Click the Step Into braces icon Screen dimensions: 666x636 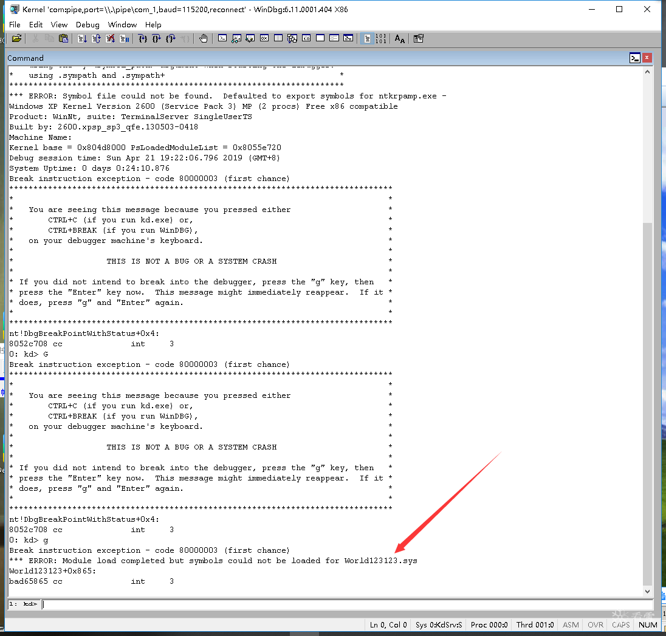[143, 39]
